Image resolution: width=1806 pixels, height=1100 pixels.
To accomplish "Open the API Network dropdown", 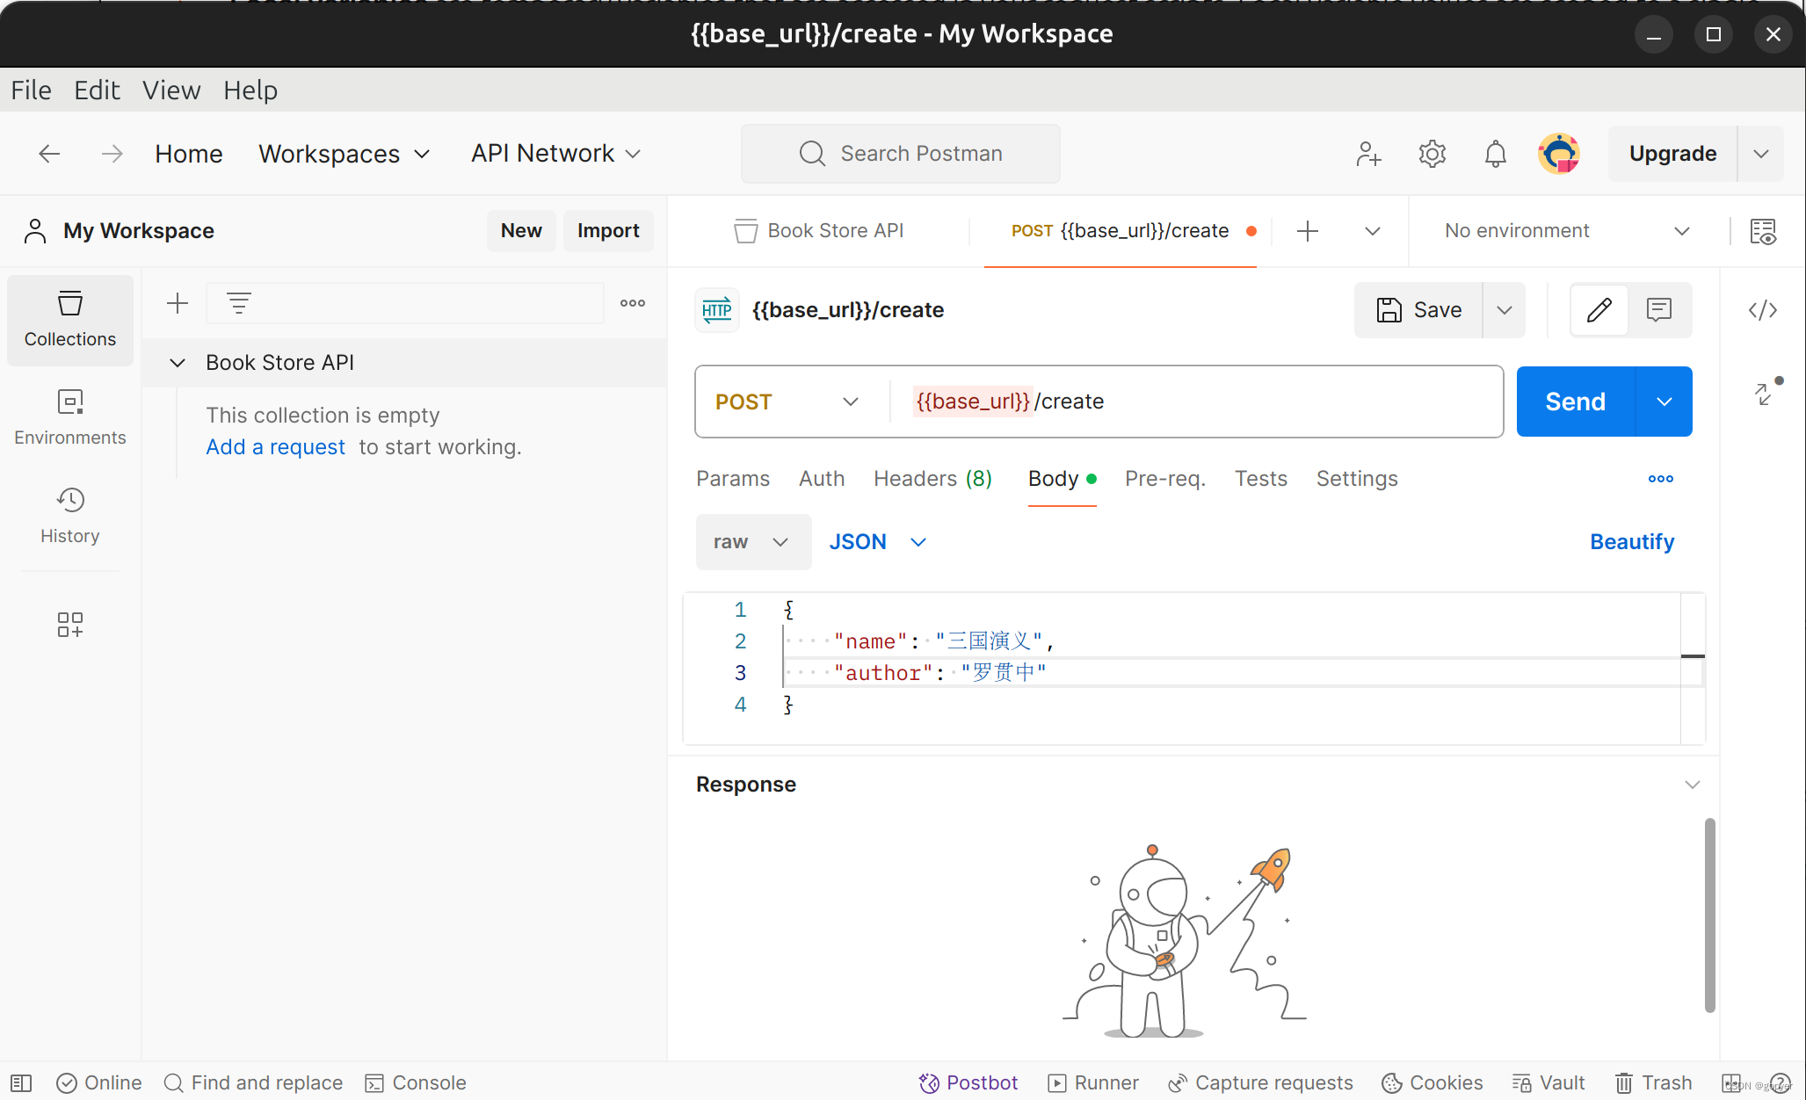I will coord(556,154).
